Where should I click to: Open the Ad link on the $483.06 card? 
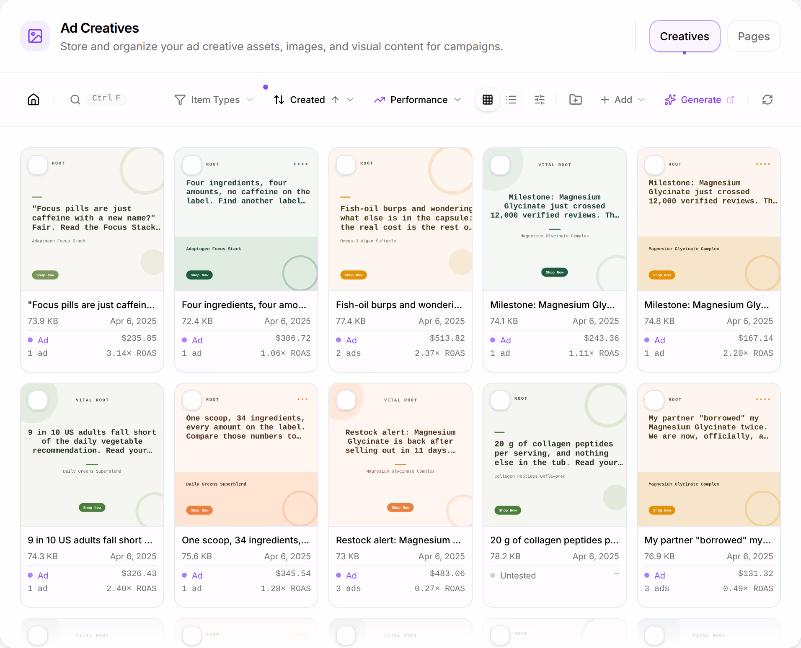(x=351, y=576)
